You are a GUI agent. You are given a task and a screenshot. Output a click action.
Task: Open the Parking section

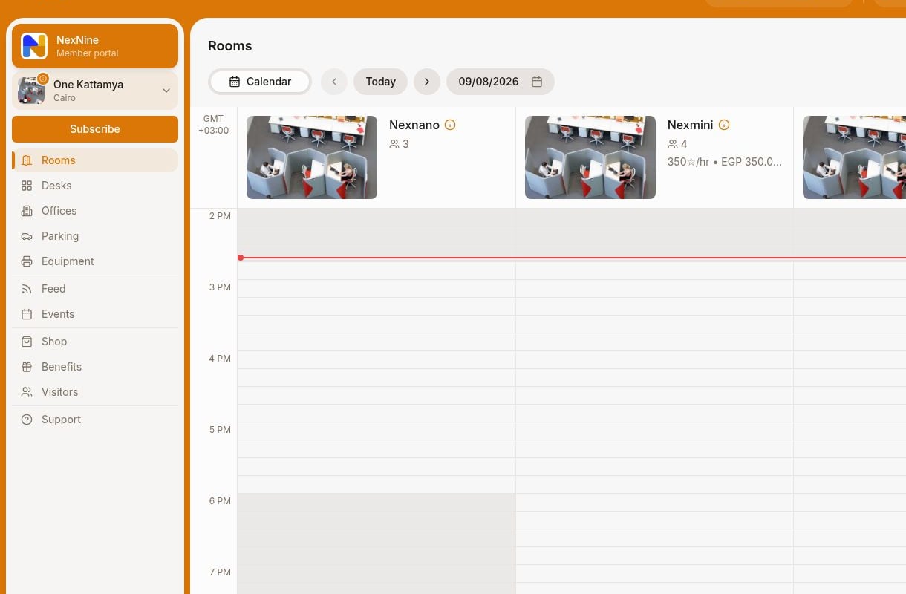click(x=95, y=236)
